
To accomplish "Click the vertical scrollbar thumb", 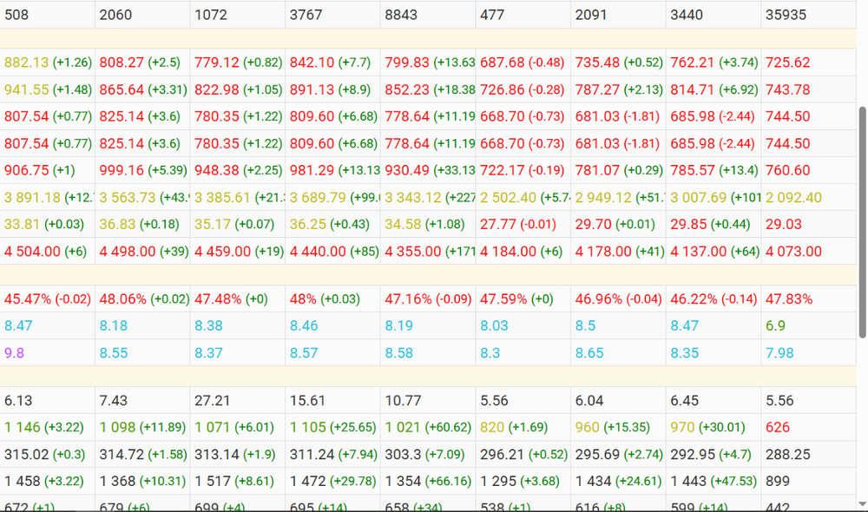I will coord(862,222).
